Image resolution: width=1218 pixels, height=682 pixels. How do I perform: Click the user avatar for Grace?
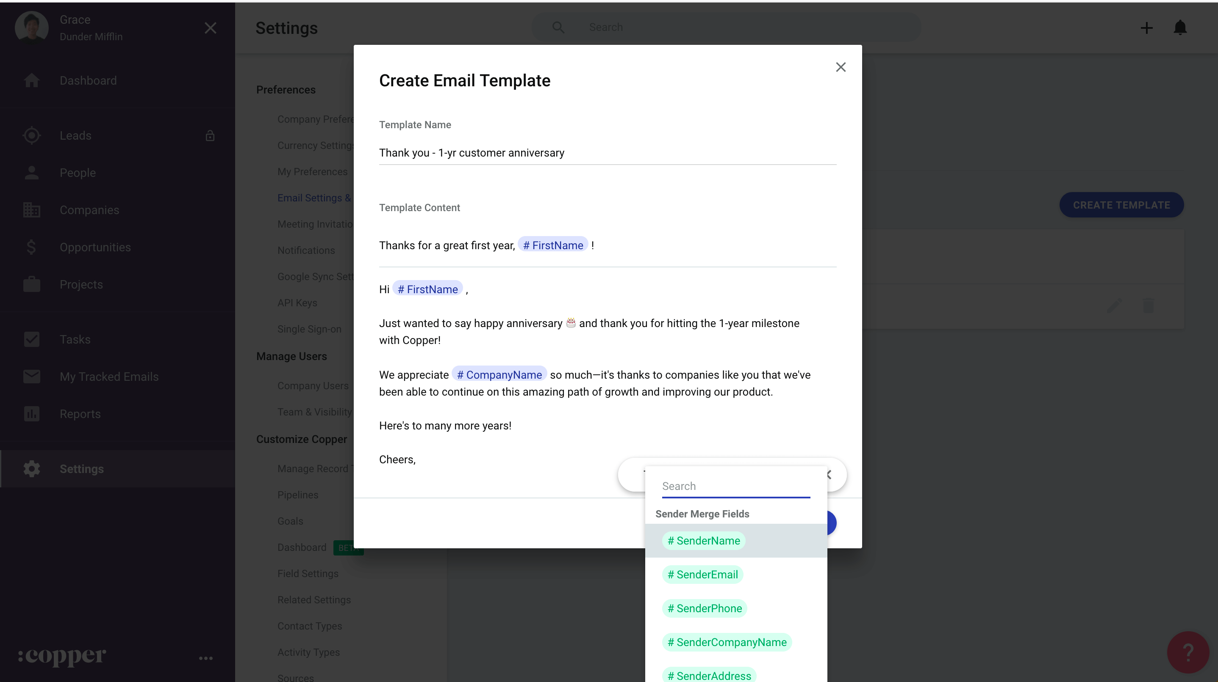(32, 27)
